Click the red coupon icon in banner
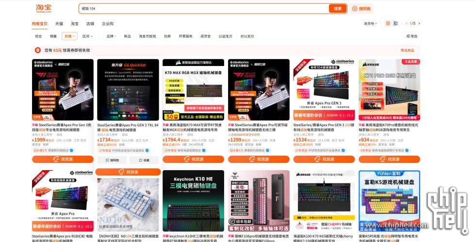The width and height of the screenshot is (475, 242). (38, 50)
